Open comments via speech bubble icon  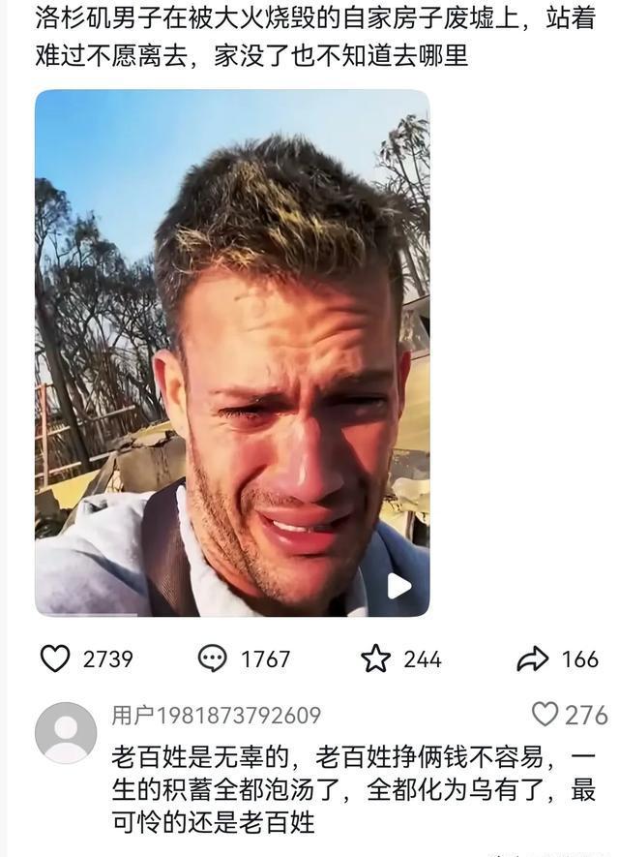tap(212, 658)
